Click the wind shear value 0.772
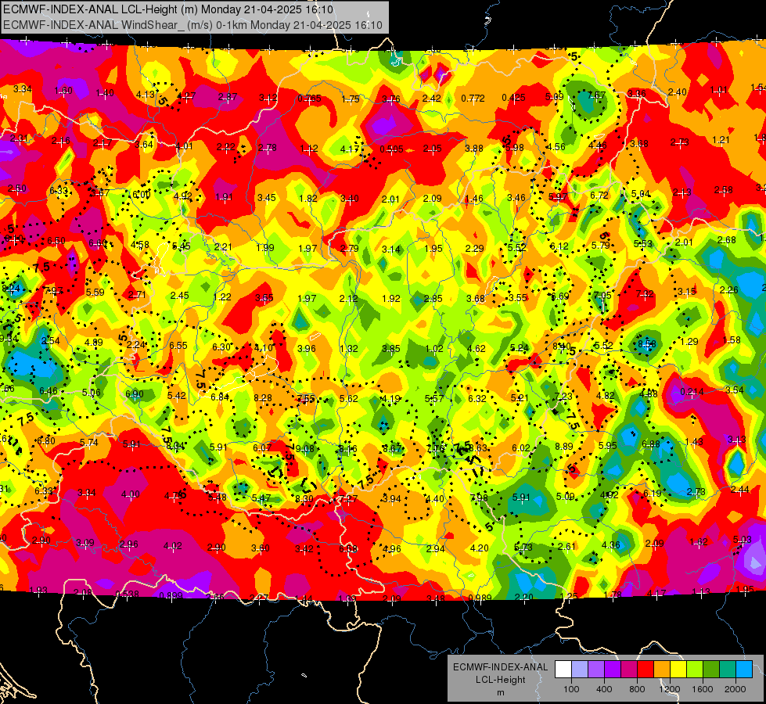The image size is (766, 704). tap(473, 99)
